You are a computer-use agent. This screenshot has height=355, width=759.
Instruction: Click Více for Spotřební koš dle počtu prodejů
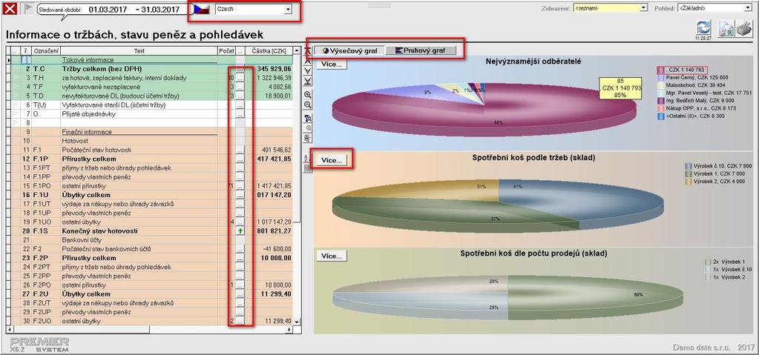coord(332,256)
